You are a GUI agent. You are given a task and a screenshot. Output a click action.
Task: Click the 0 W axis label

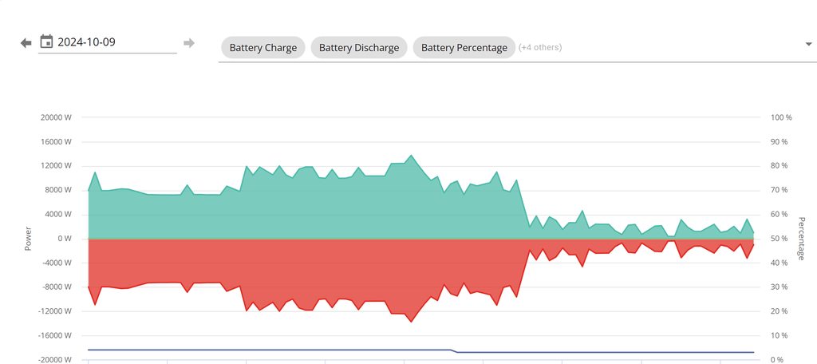[65, 239]
